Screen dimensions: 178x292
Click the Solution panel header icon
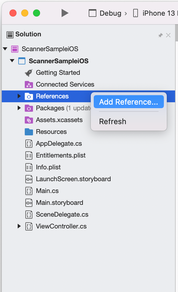(x=10, y=34)
